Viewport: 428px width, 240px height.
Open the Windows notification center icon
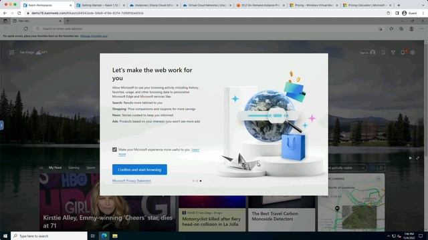[x=421, y=236]
